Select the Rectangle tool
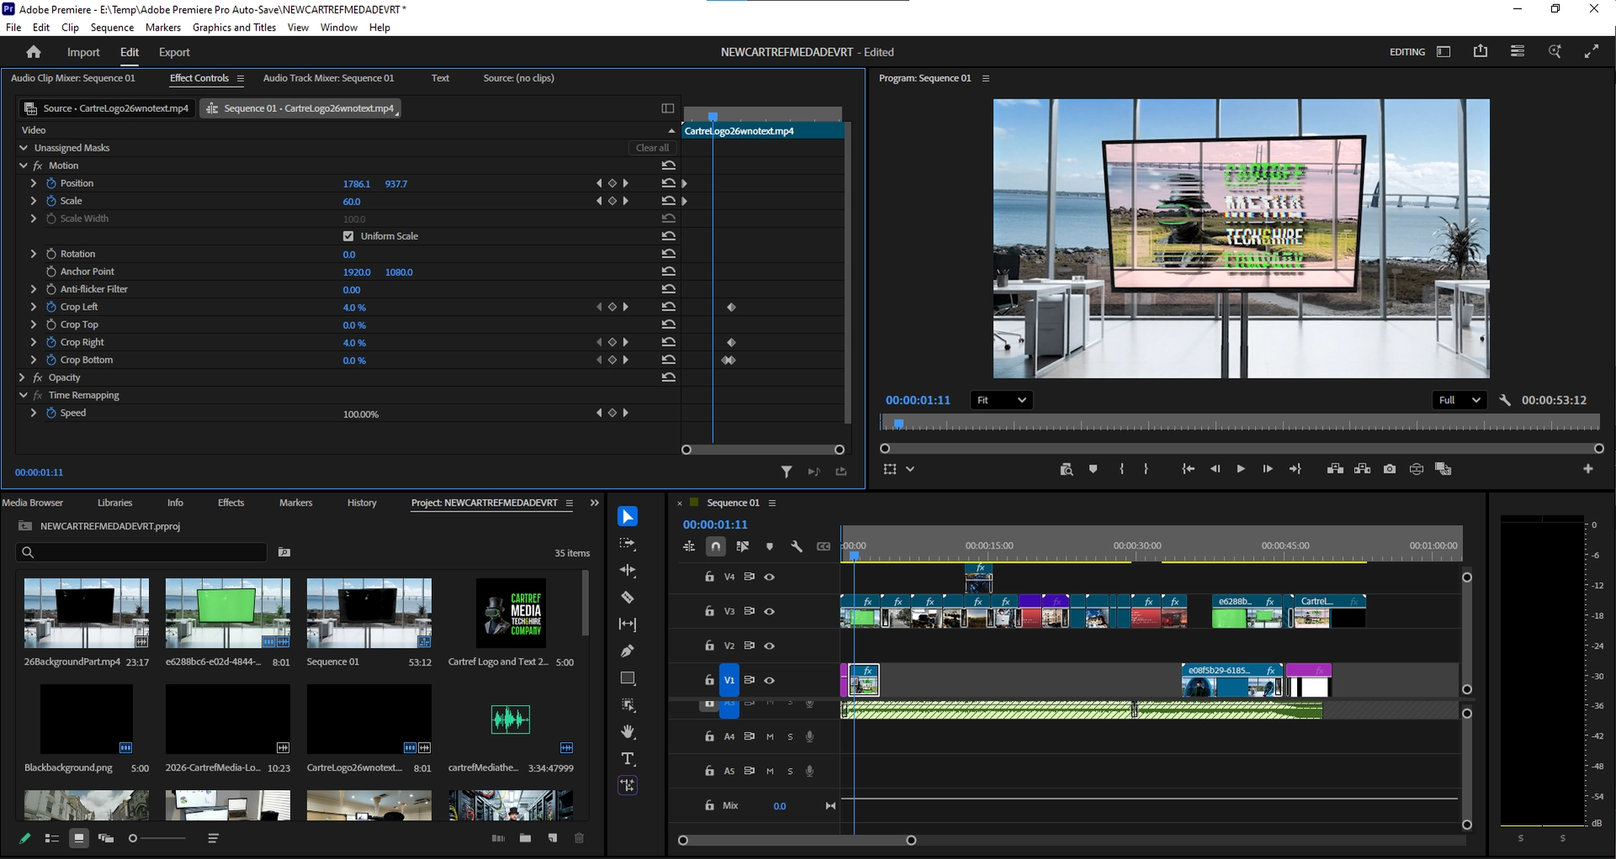Screen dimensions: 1616x859 [x=628, y=678]
